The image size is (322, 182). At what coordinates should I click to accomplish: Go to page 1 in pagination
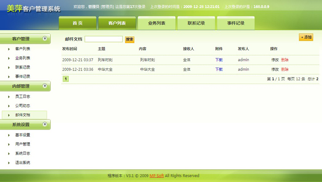click(x=66, y=79)
